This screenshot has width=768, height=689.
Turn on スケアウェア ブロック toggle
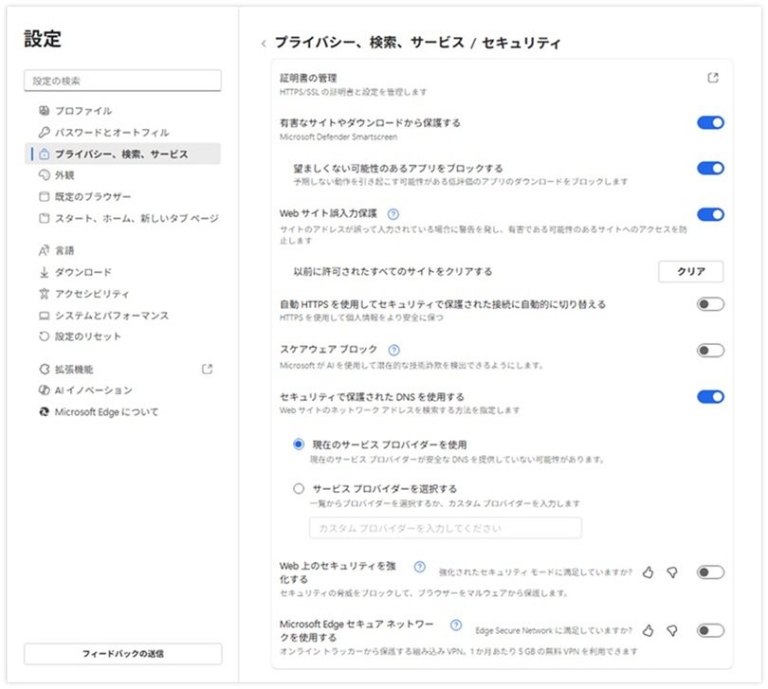click(710, 351)
